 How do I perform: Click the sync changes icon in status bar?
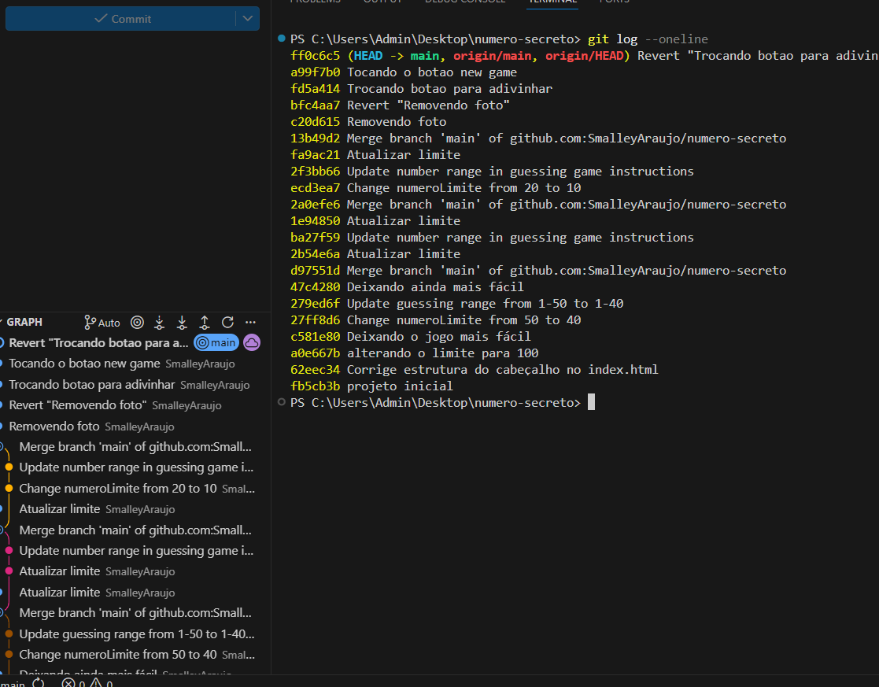click(39, 683)
